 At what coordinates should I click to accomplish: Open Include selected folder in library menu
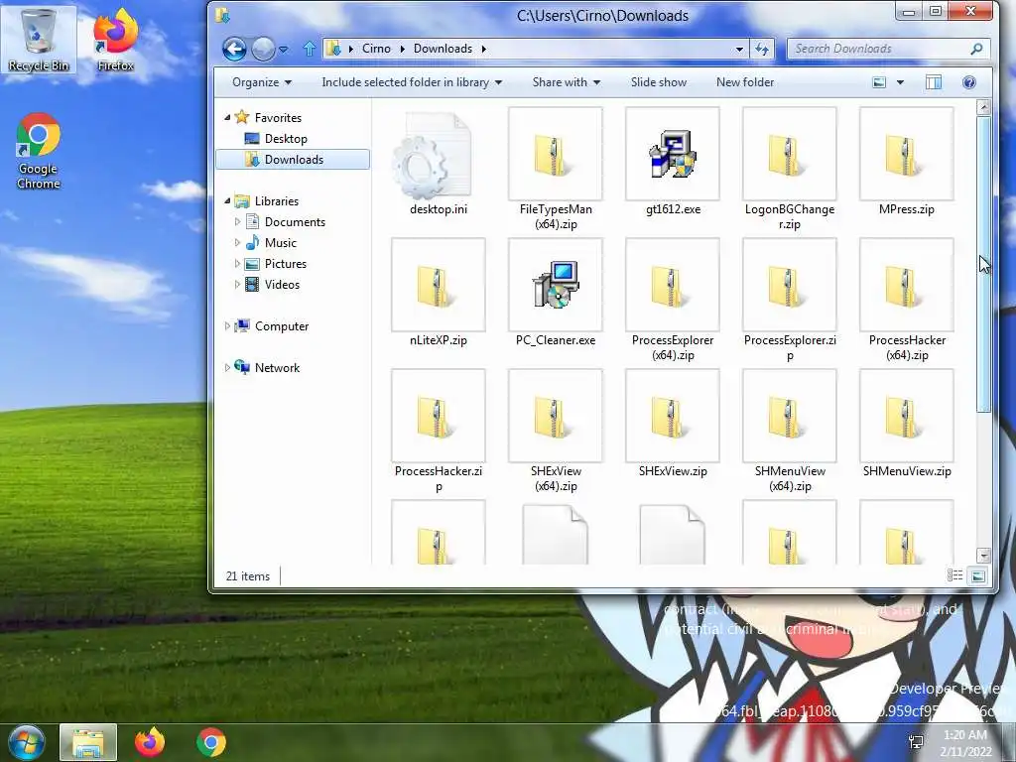[x=412, y=82]
